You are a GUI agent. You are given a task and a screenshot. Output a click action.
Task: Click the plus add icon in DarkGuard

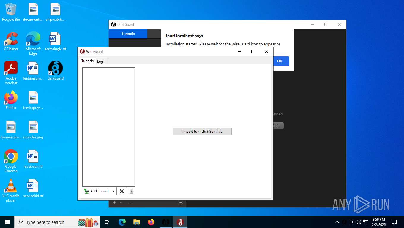114,202
